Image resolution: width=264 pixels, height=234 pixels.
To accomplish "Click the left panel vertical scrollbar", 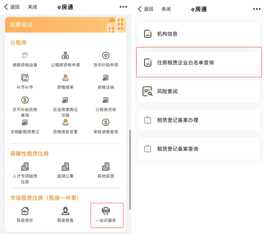I will [130, 169].
